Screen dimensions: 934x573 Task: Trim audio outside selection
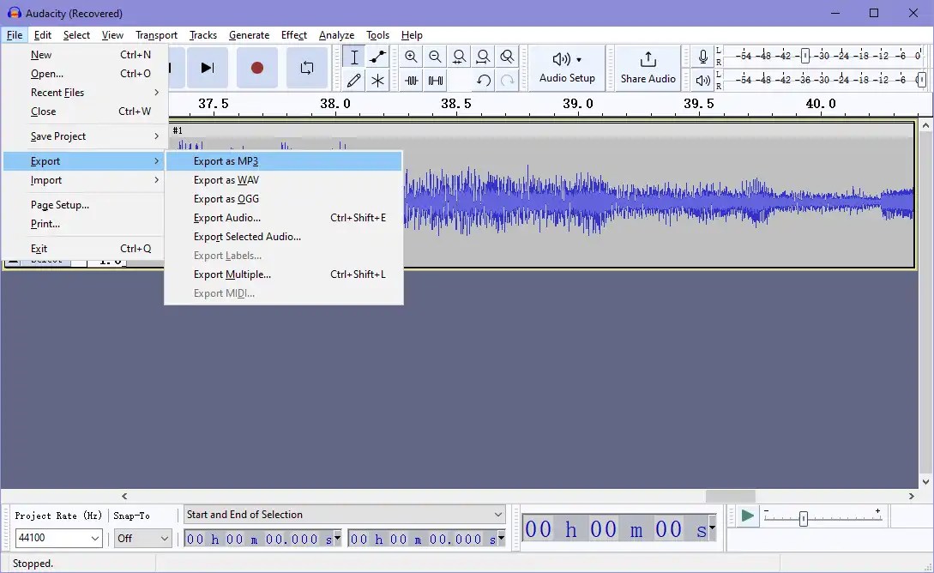click(412, 81)
